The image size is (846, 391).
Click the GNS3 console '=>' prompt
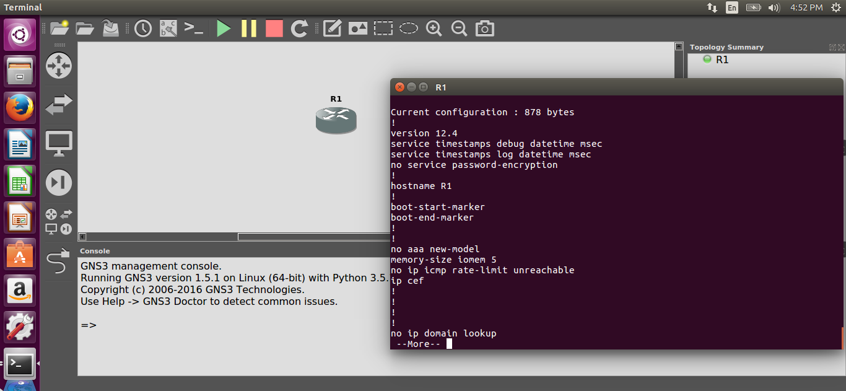(89, 325)
